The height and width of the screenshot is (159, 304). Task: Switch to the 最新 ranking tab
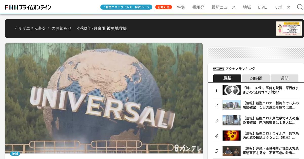click(x=227, y=78)
